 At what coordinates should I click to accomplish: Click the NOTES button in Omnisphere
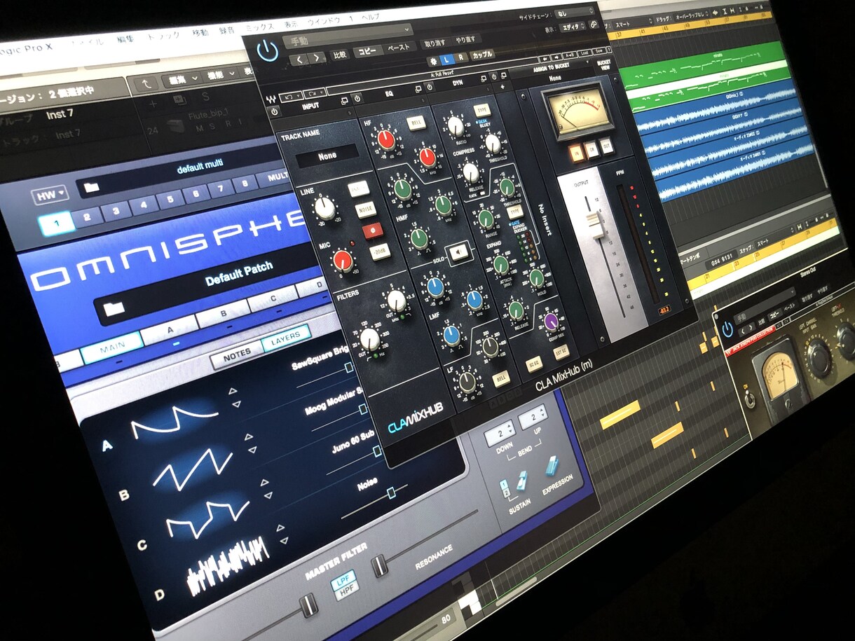tap(238, 357)
